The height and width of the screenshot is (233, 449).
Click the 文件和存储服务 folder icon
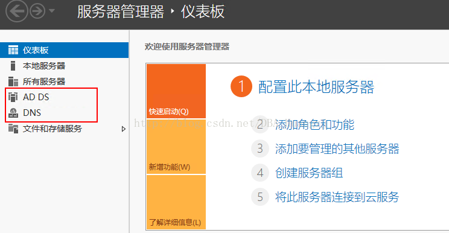tap(13, 129)
